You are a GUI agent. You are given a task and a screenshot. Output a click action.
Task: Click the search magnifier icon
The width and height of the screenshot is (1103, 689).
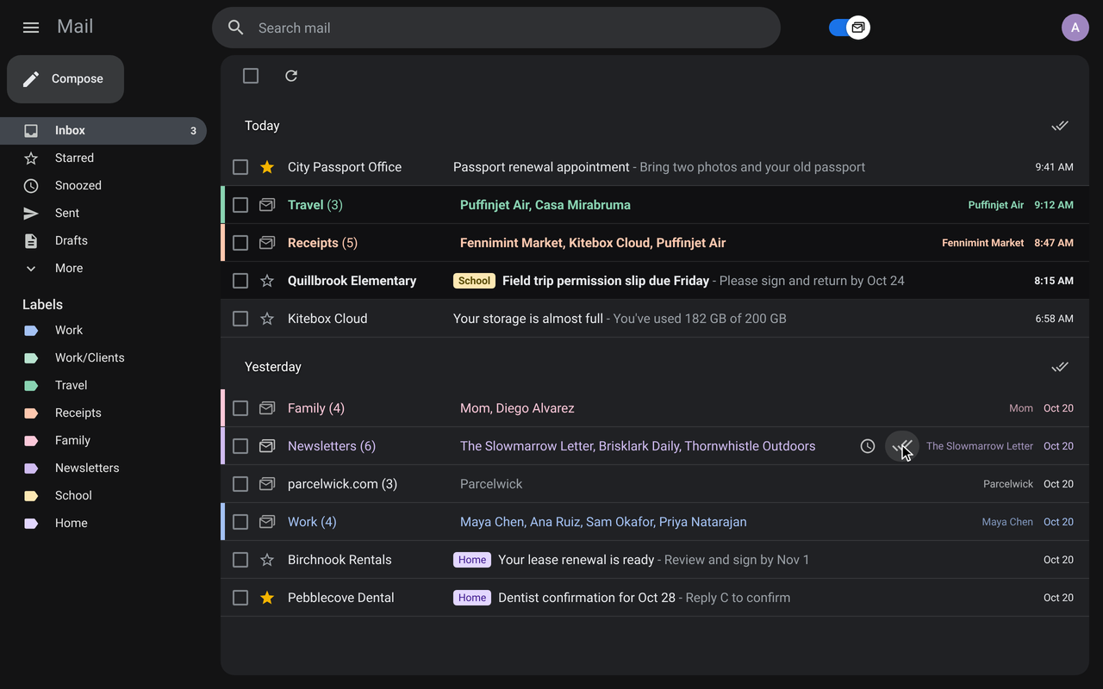[x=236, y=28]
